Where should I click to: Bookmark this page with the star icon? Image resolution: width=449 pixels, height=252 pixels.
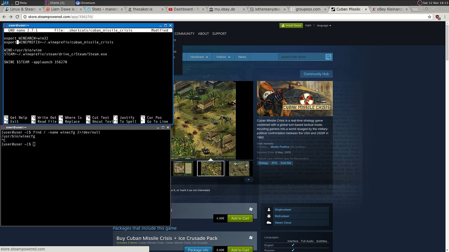pos(429,17)
